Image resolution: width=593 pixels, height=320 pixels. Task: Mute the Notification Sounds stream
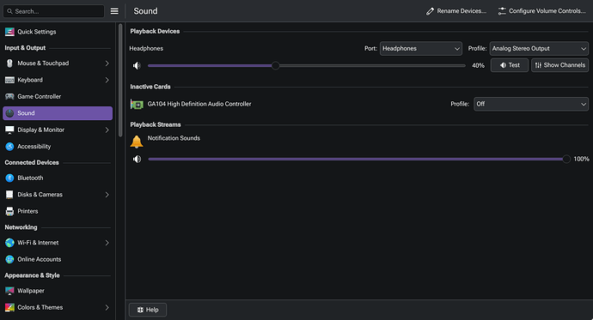(137, 160)
